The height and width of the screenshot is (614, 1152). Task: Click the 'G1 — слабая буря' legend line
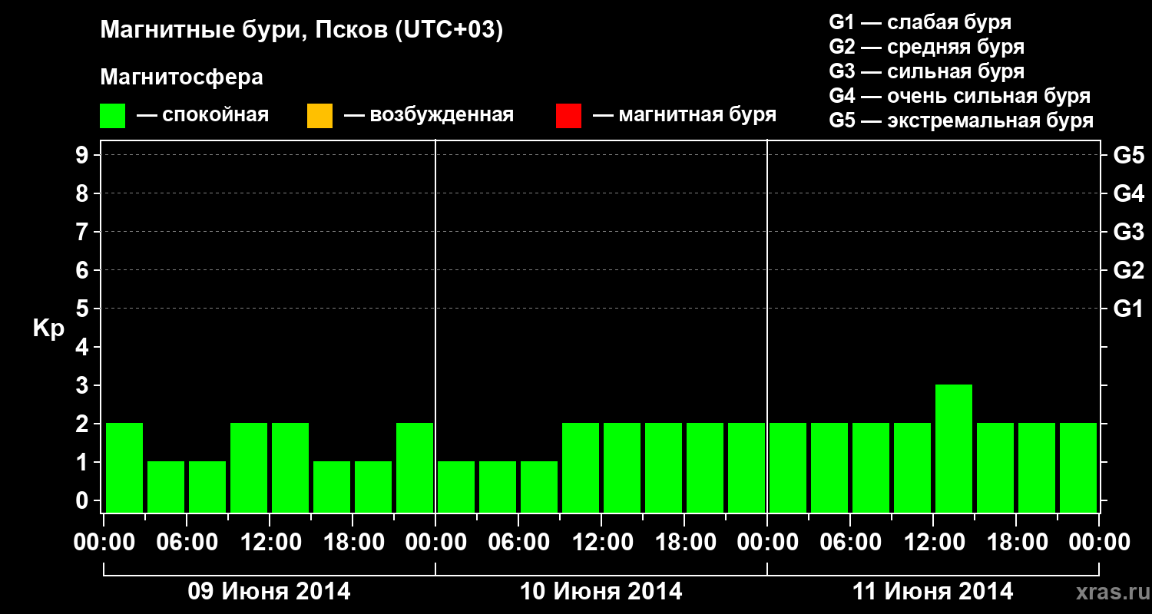point(920,22)
